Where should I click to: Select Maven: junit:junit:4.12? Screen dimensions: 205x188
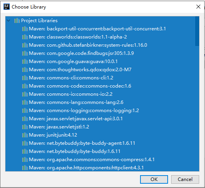tap(53, 135)
